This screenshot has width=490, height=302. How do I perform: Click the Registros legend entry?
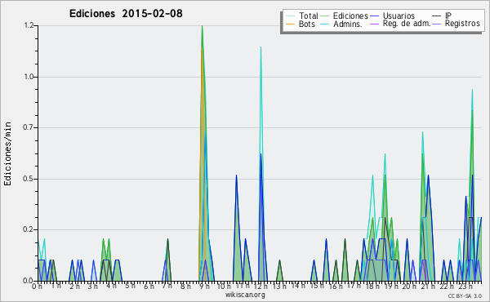457,24
